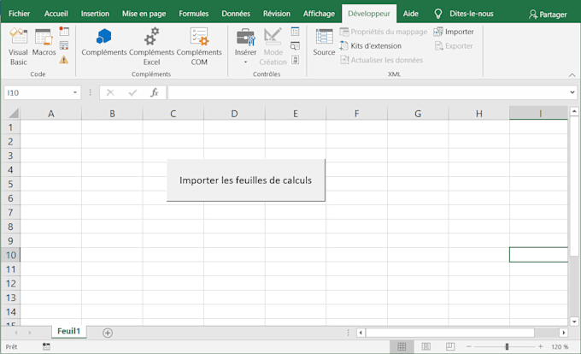The height and width of the screenshot is (354, 581).
Task: Click Propriétés du mappage
Action: point(384,32)
